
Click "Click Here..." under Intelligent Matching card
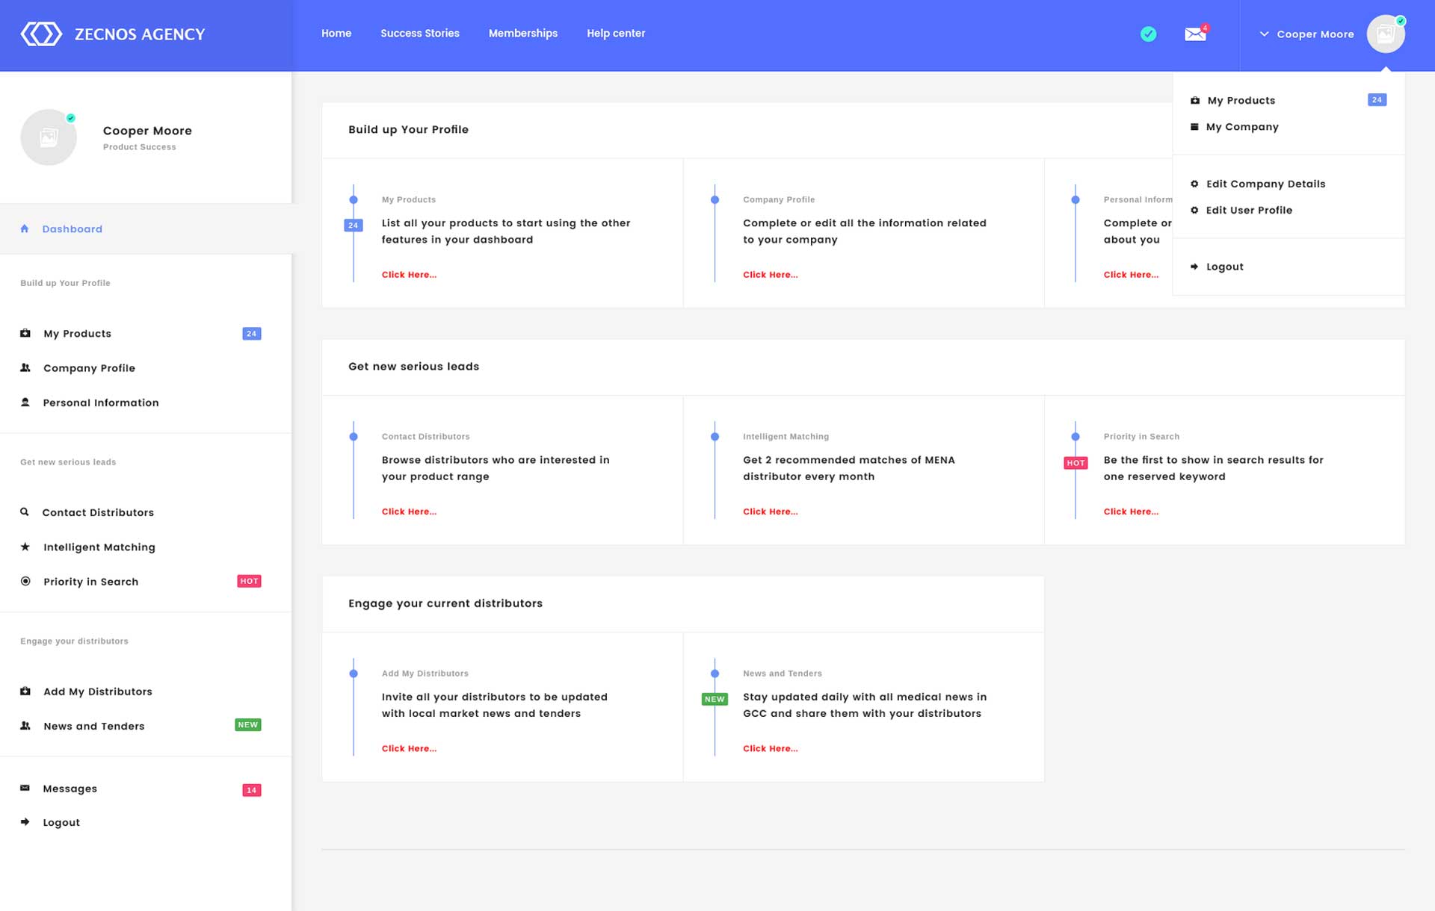[770, 512]
